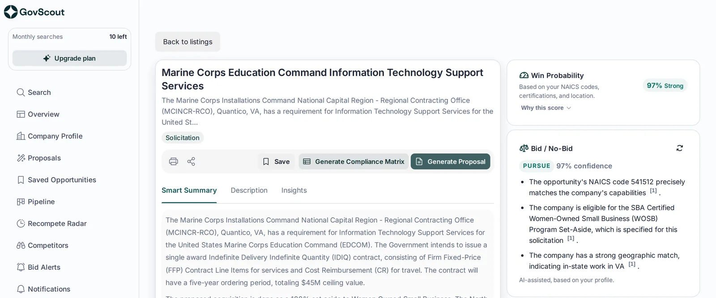Click Generate Proposal button
716x298 pixels.
450,162
